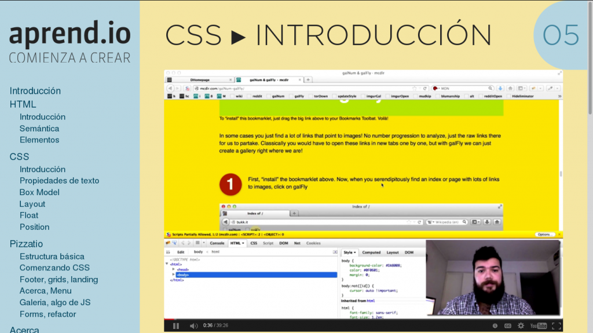Open the Pizzatio section heading
Viewport: 593px width, 333px height.
point(26,244)
